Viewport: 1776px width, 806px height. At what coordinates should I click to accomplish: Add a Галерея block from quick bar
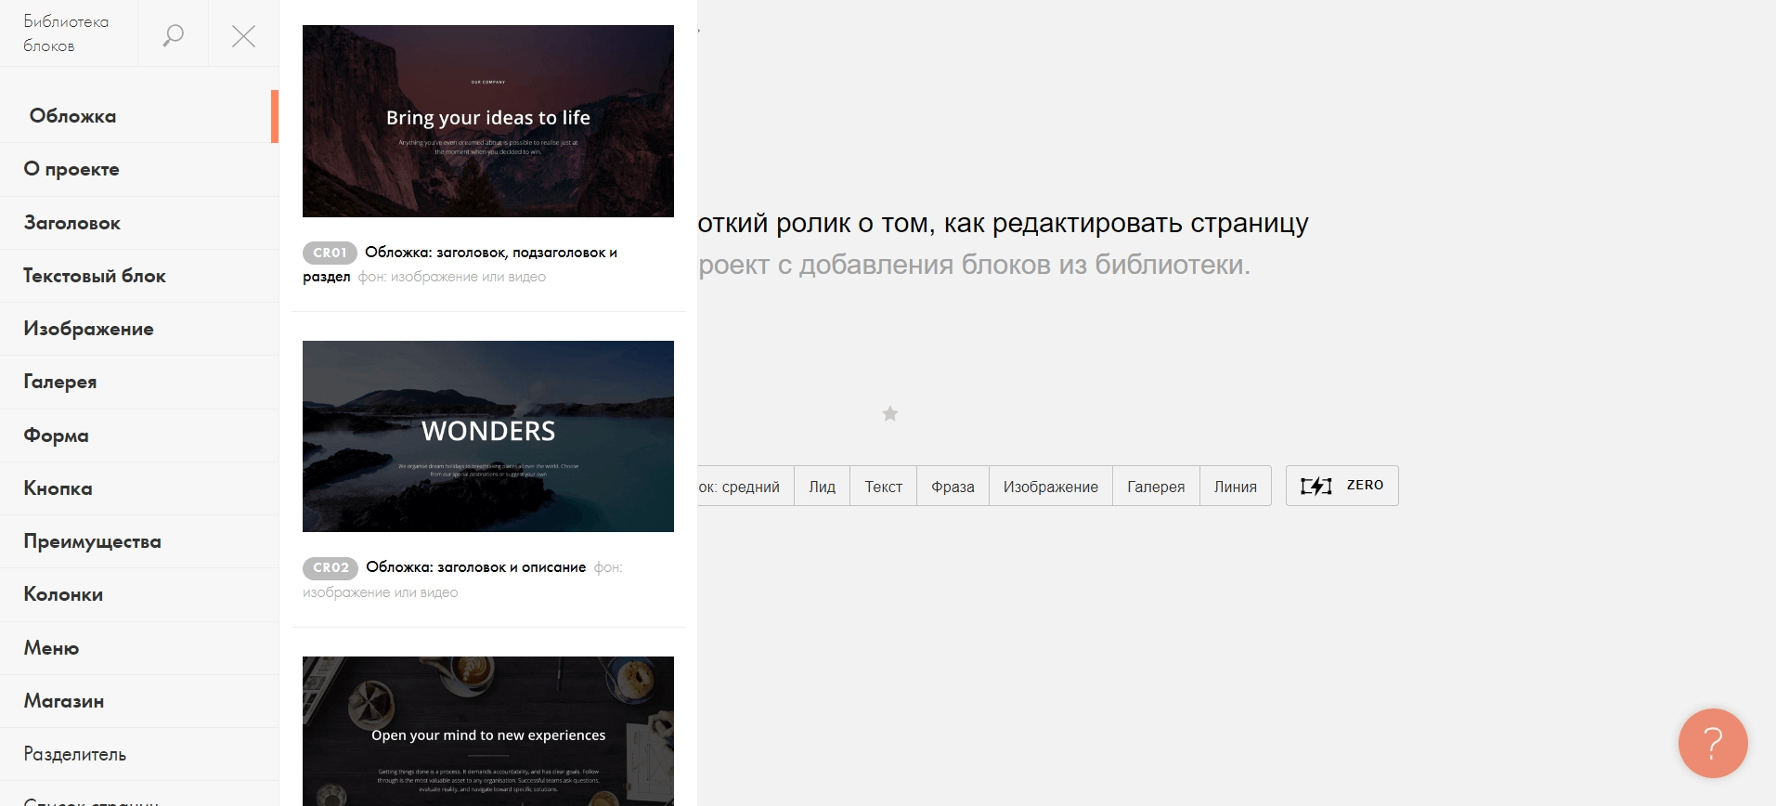[x=1156, y=487]
